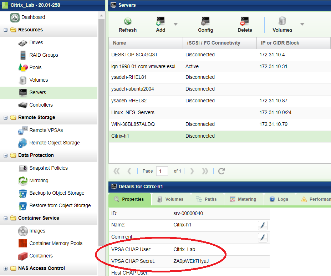This screenshot has width=331, height=276.
Task: Switch to the Metering tab
Action: pos(244,199)
